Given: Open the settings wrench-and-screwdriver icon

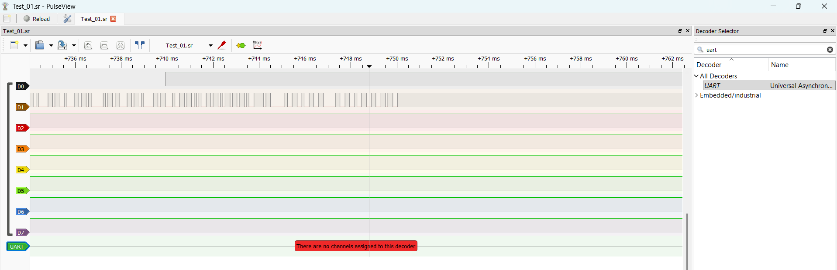Looking at the screenshot, I should (x=67, y=19).
